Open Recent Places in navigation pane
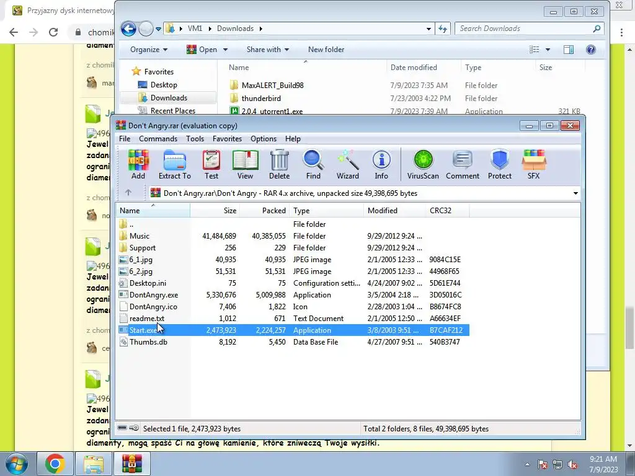This screenshot has width=635, height=476. coord(173,110)
